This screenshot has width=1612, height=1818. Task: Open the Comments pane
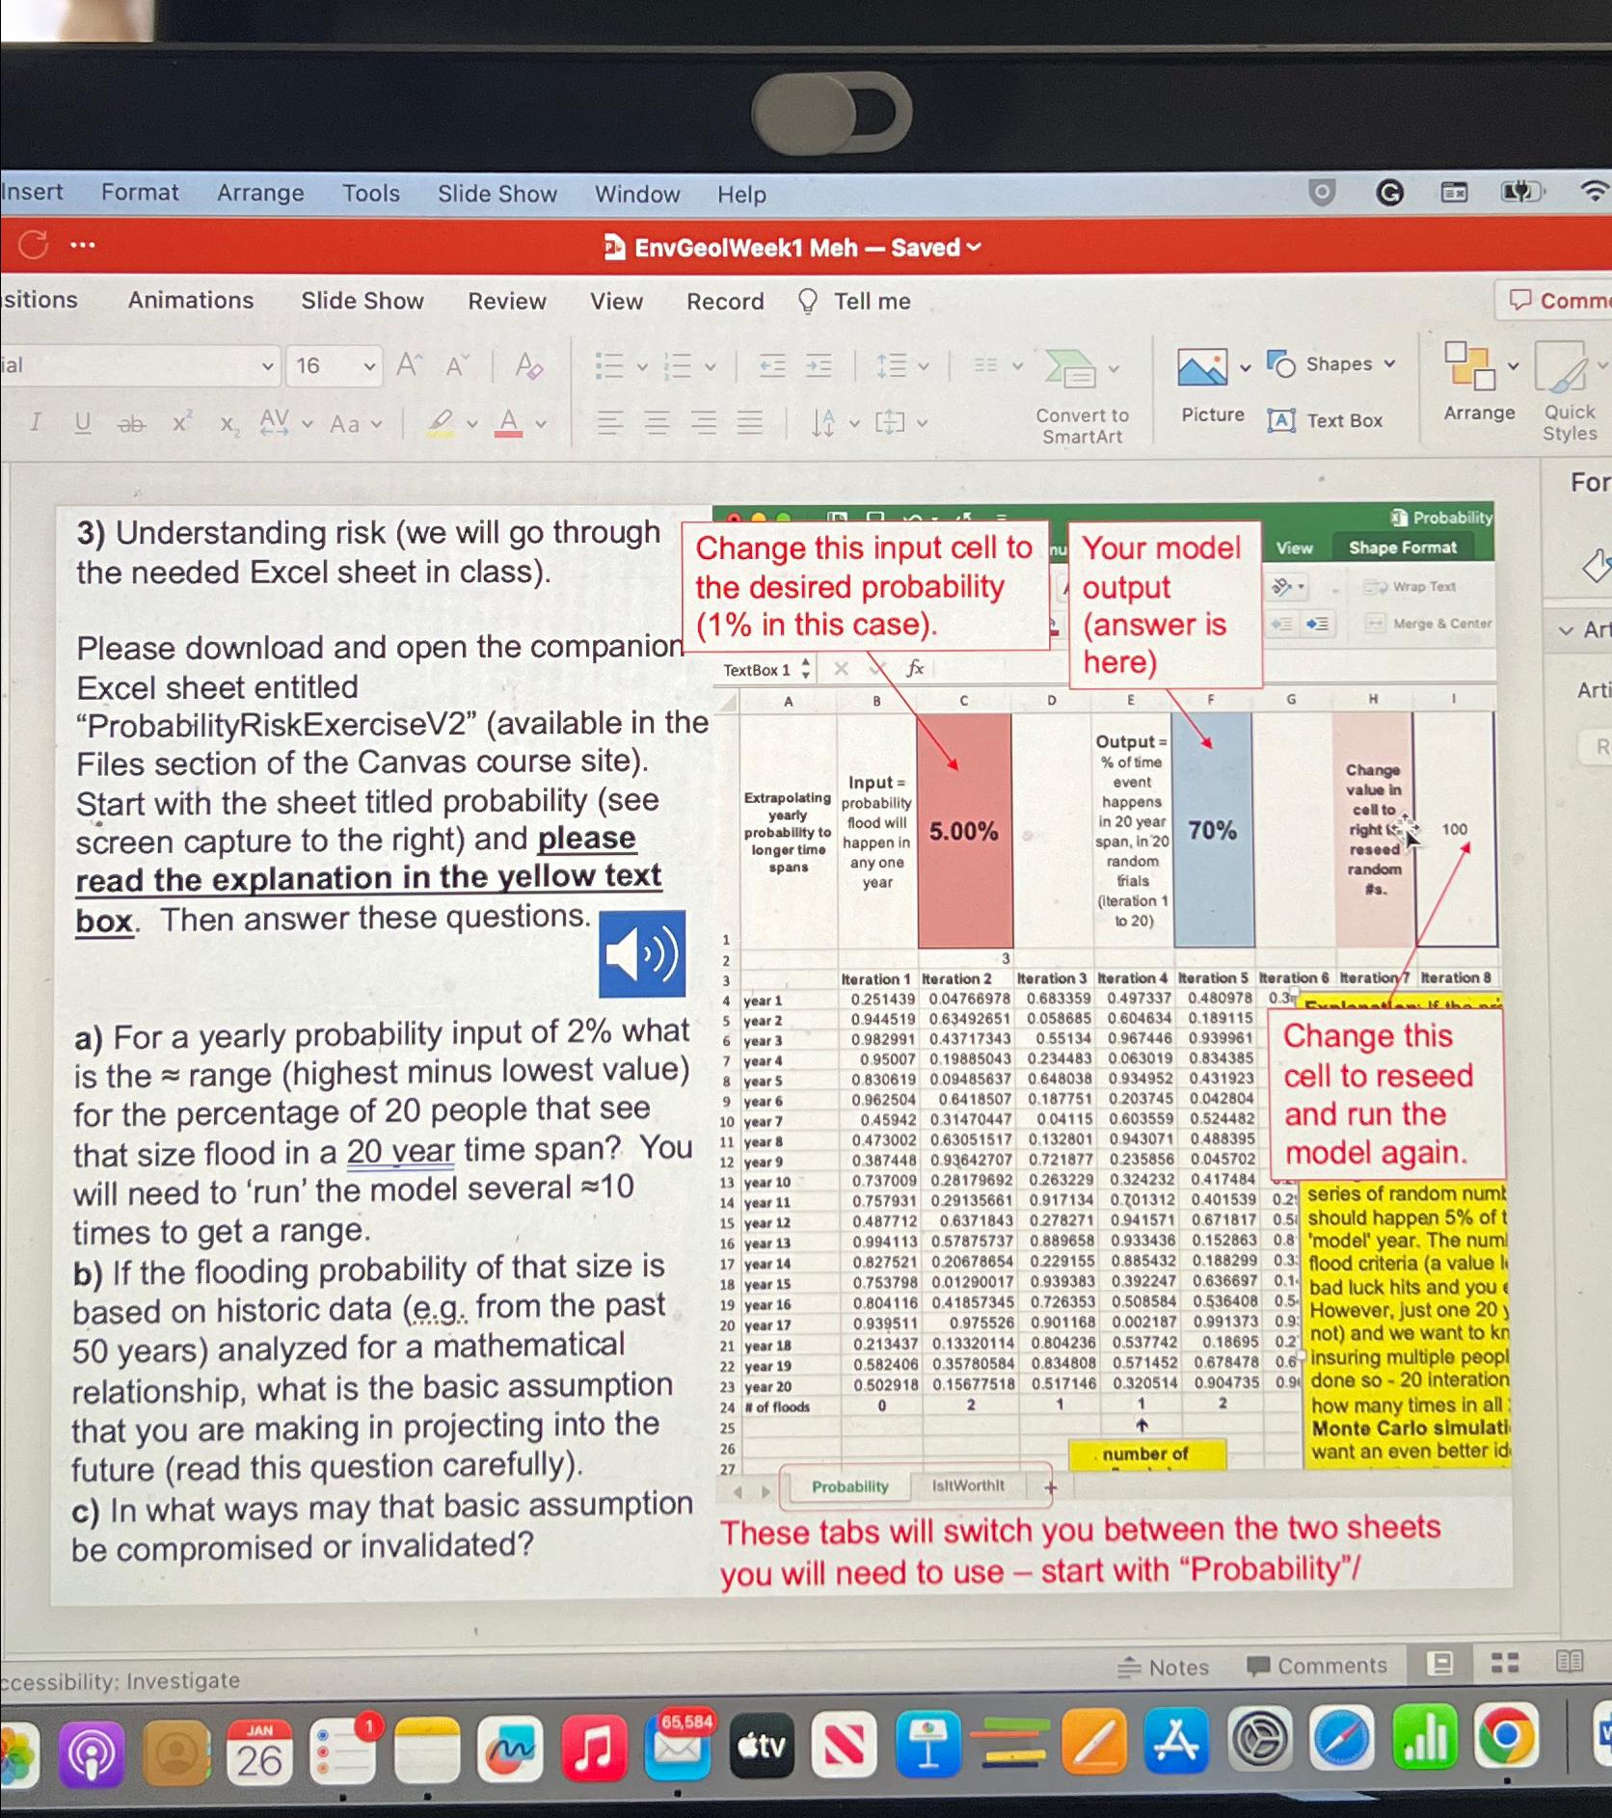pos(1319,1666)
